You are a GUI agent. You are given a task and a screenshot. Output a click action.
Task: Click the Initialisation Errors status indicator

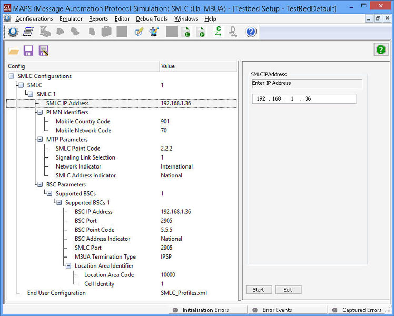(x=201, y=310)
